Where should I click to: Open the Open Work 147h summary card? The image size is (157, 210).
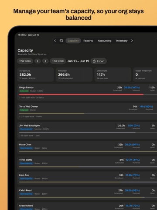tap(113, 74)
